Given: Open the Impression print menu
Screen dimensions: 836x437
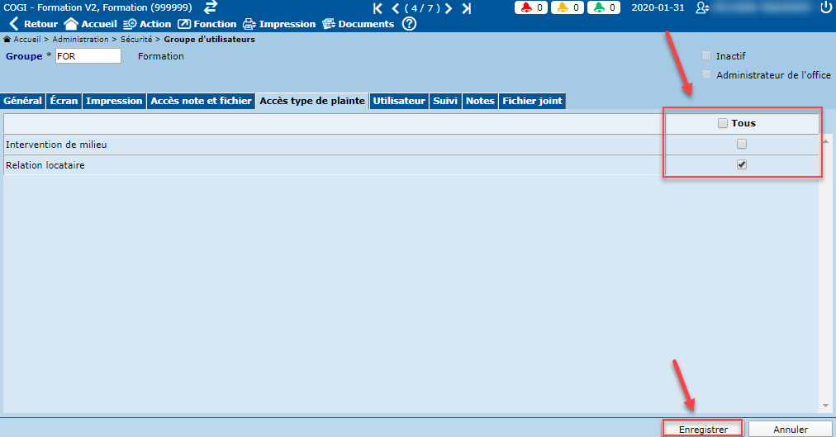Looking at the screenshot, I should pyautogui.click(x=279, y=24).
